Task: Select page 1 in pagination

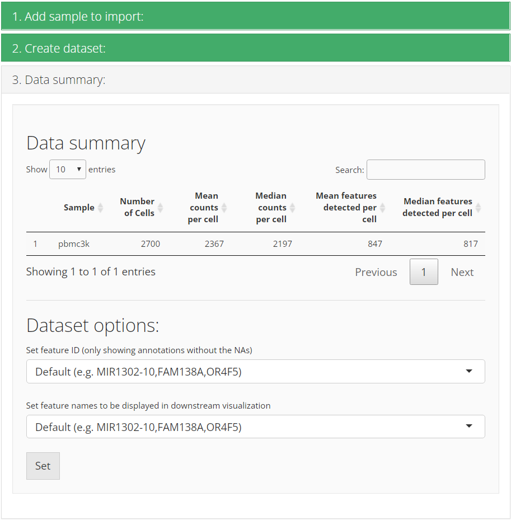Action: pos(424,272)
